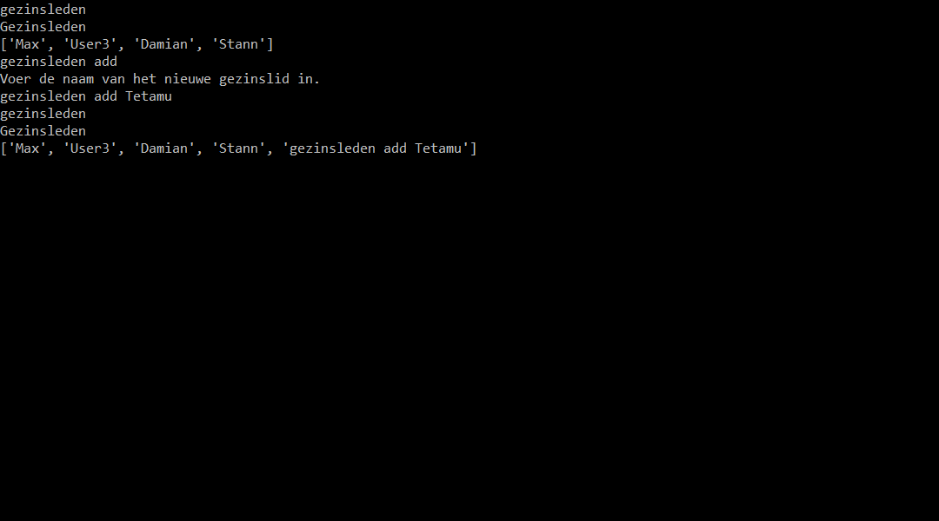Click 'User3' in the last list output
This screenshot has height=521, width=939.
[90, 148]
